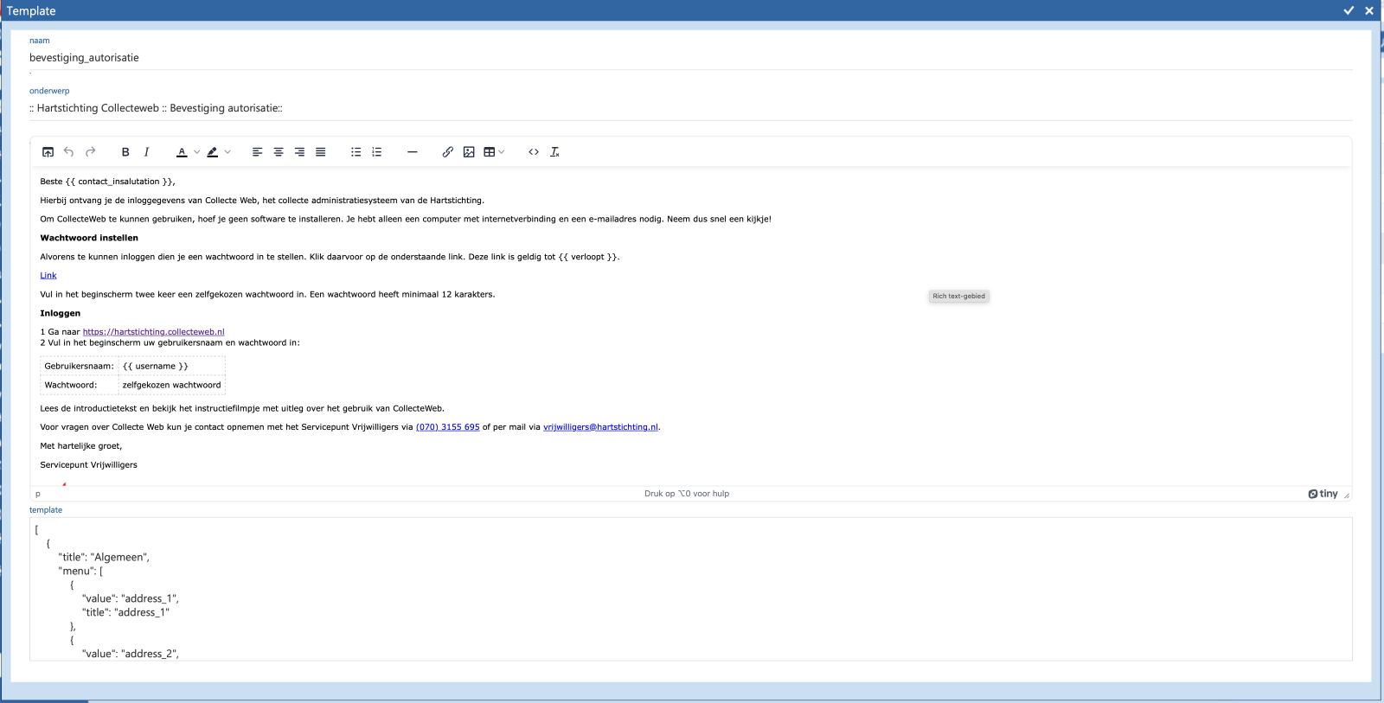1384x703 pixels.
Task: Open the hartstichting.collecteweb.nl link
Action: click(x=154, y=332)
